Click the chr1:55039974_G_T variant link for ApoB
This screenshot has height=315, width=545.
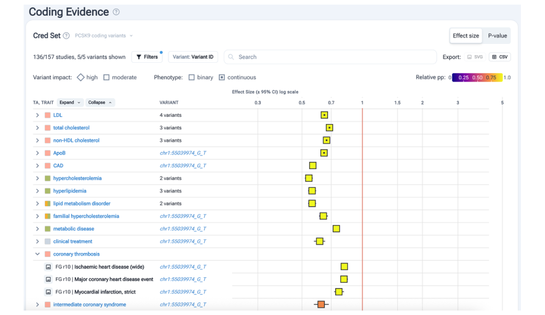(183, 153)
